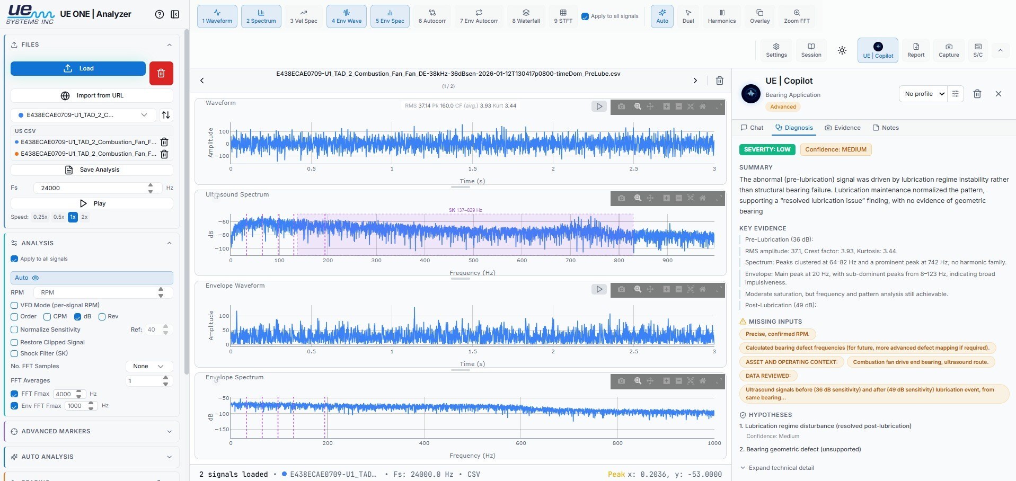
Task: Switch to the Evidence tab
Action: point(843,128)
